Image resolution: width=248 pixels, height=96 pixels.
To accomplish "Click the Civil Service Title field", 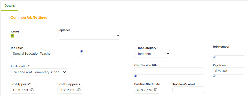I will click(169, 71).
